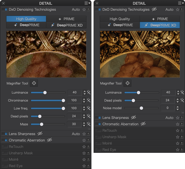Favorite DxO Denoising Technologies star in right panel

(178, 9)
